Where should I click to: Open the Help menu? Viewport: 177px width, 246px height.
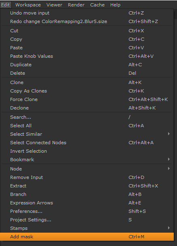click(115, 5)
